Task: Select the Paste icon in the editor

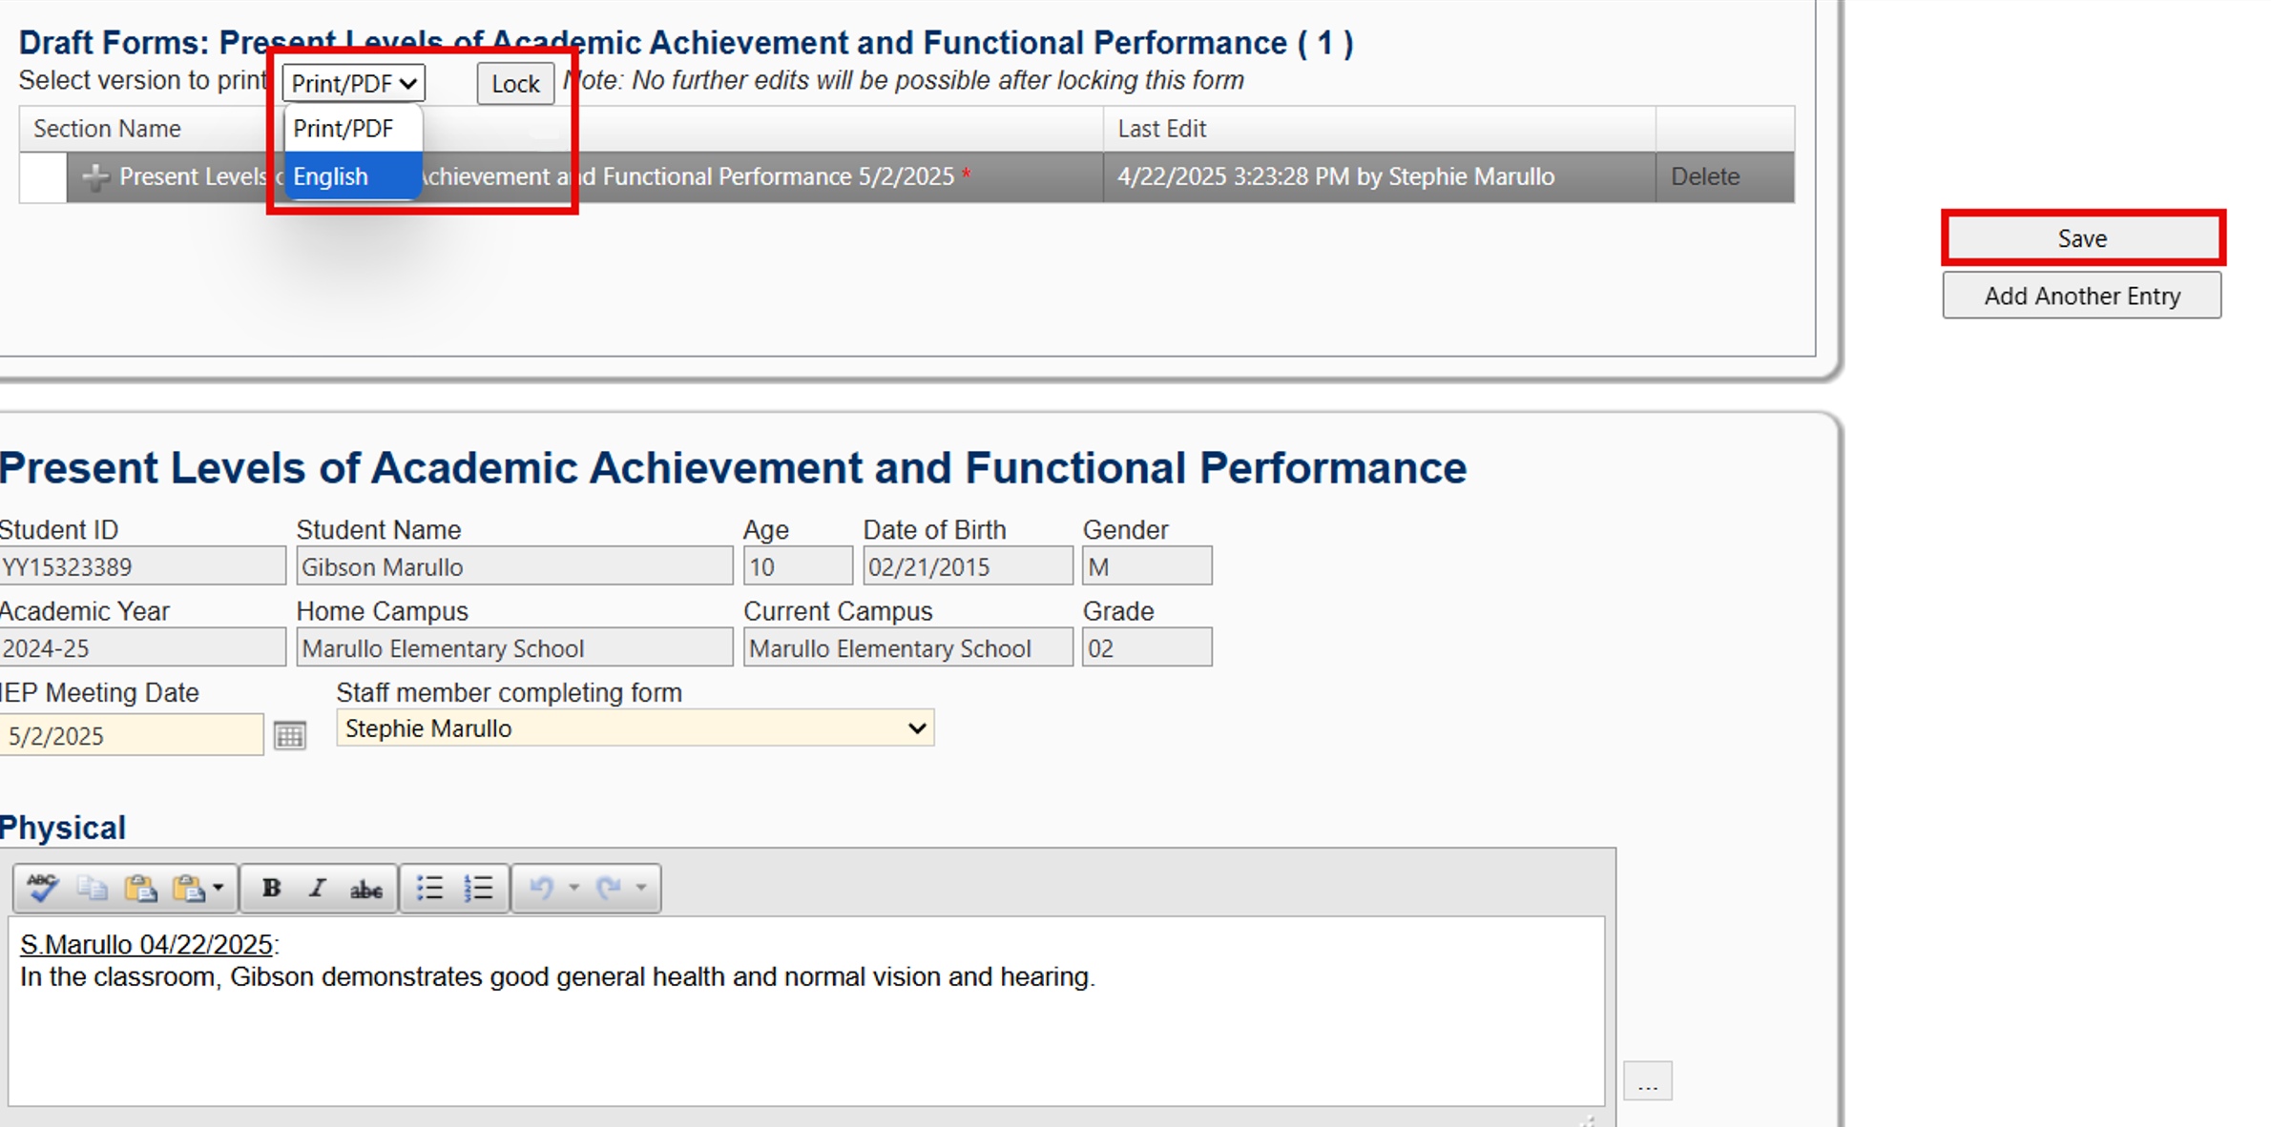Action: 141,888
